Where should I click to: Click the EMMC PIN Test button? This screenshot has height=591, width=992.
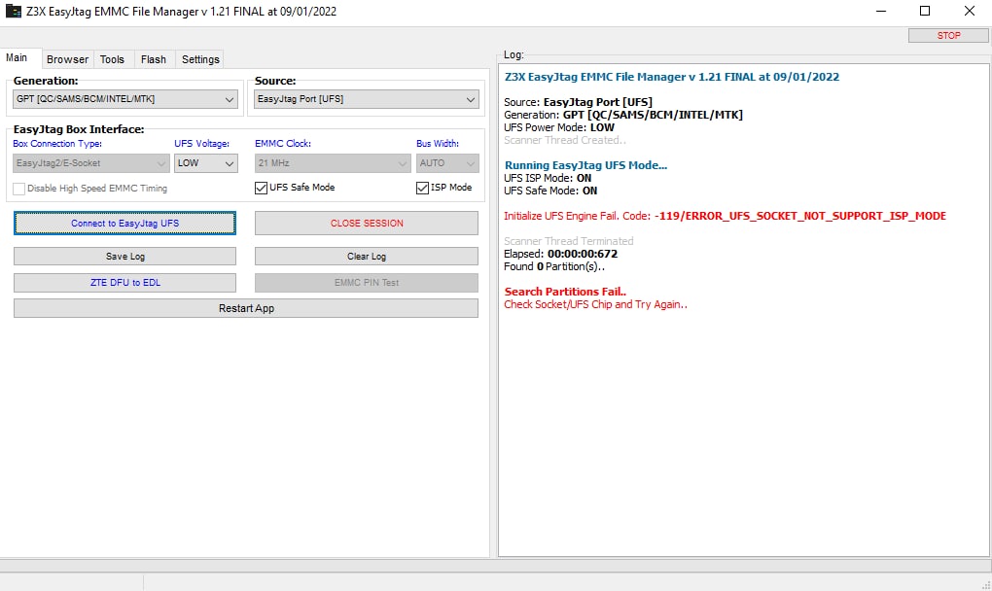click(x=367, y=283)
